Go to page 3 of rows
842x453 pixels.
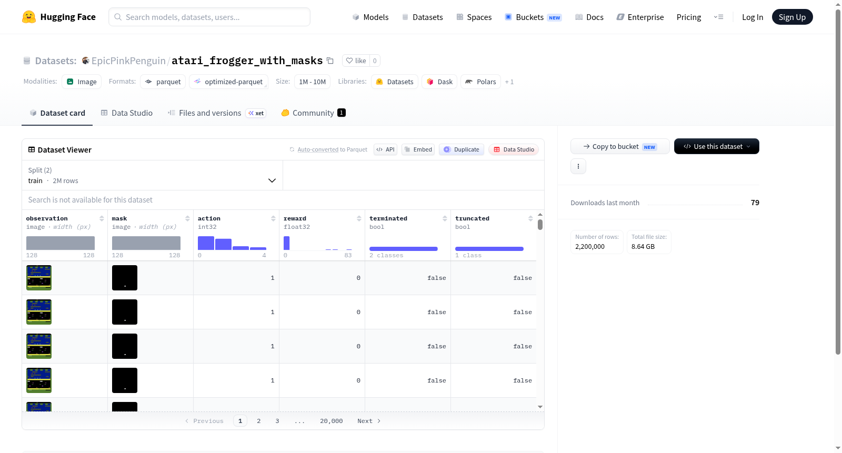(277, 421)
